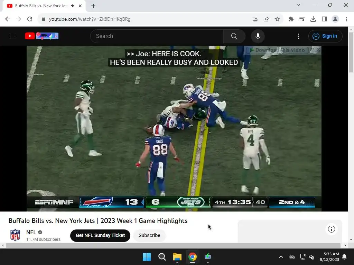Open the notifications bell in the taskbar
The width and height of the screenshot is (354, 265).
click(345, 257)
